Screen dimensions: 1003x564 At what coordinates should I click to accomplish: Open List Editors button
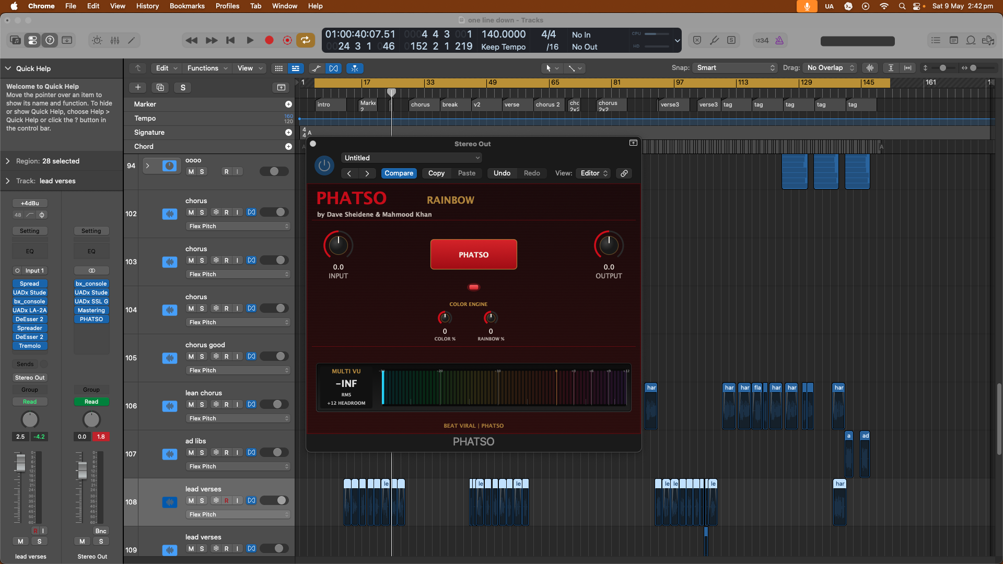coord(936,40)
